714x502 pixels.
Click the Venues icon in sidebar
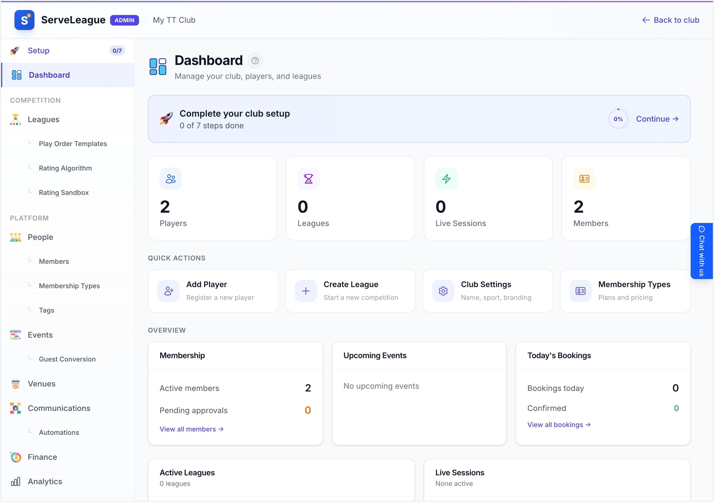click(x=15, y=384)
